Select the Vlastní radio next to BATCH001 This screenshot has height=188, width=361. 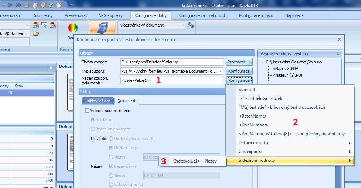point(111,175)
